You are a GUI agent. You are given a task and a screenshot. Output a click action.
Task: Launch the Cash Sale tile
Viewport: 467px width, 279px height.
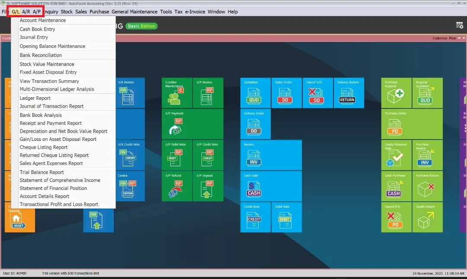[256, 187]
